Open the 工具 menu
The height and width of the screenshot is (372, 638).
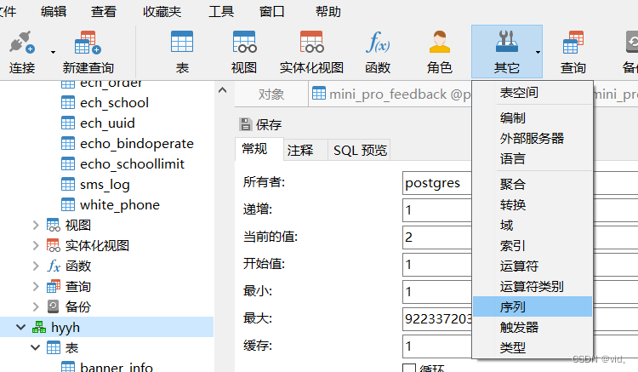click(221, 11)
